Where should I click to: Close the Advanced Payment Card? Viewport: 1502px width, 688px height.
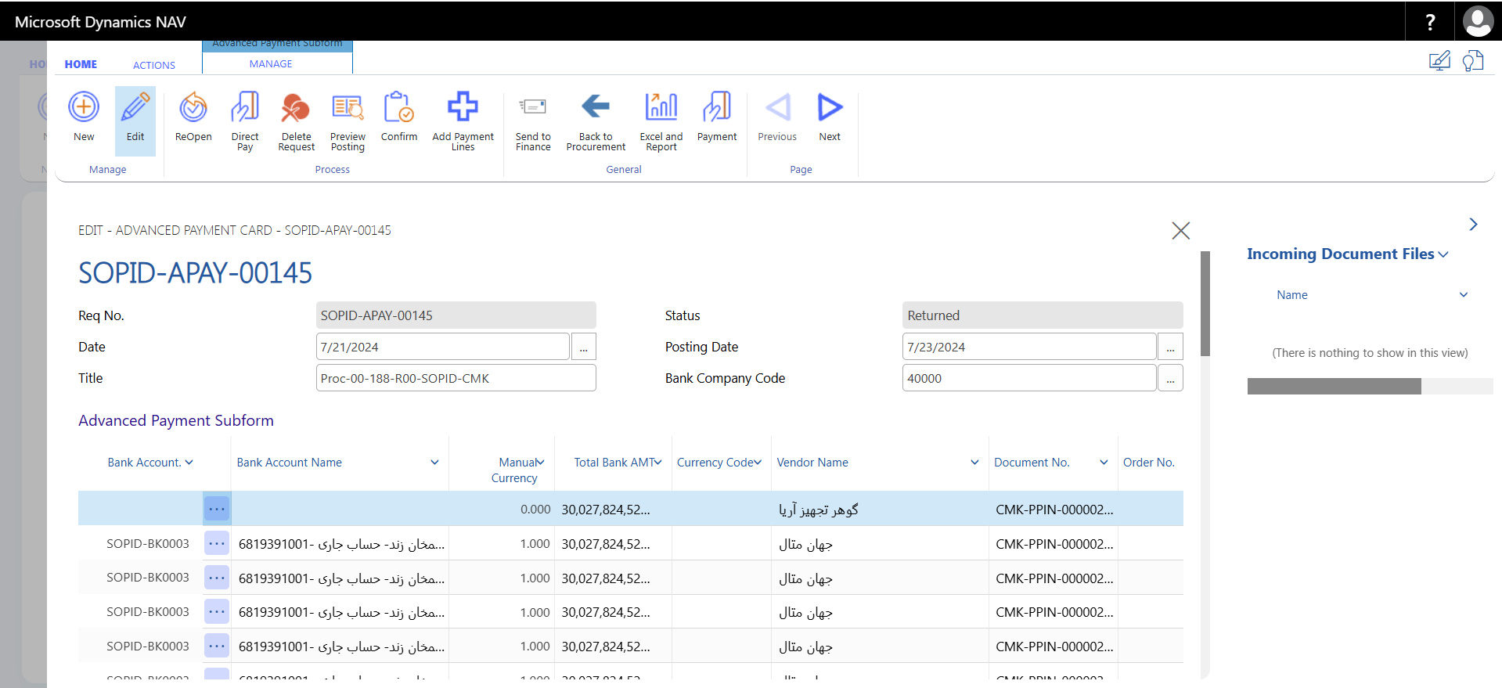coord(1180,230)
